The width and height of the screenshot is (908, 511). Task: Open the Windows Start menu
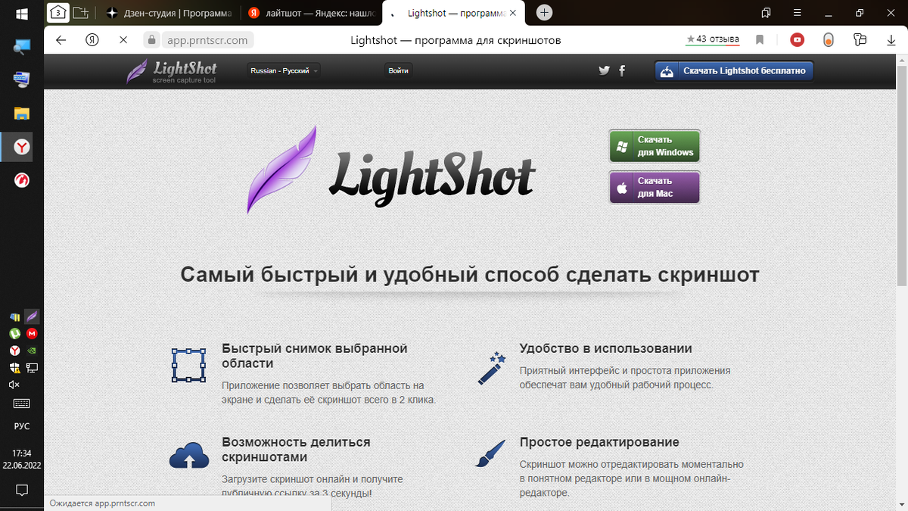click(x=22, y=13)
